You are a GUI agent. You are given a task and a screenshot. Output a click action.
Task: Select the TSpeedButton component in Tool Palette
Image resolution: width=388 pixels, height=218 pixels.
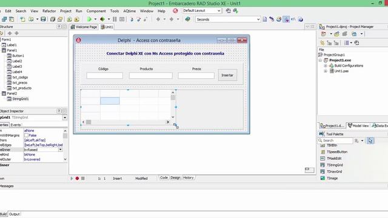(x=334, y=152)
